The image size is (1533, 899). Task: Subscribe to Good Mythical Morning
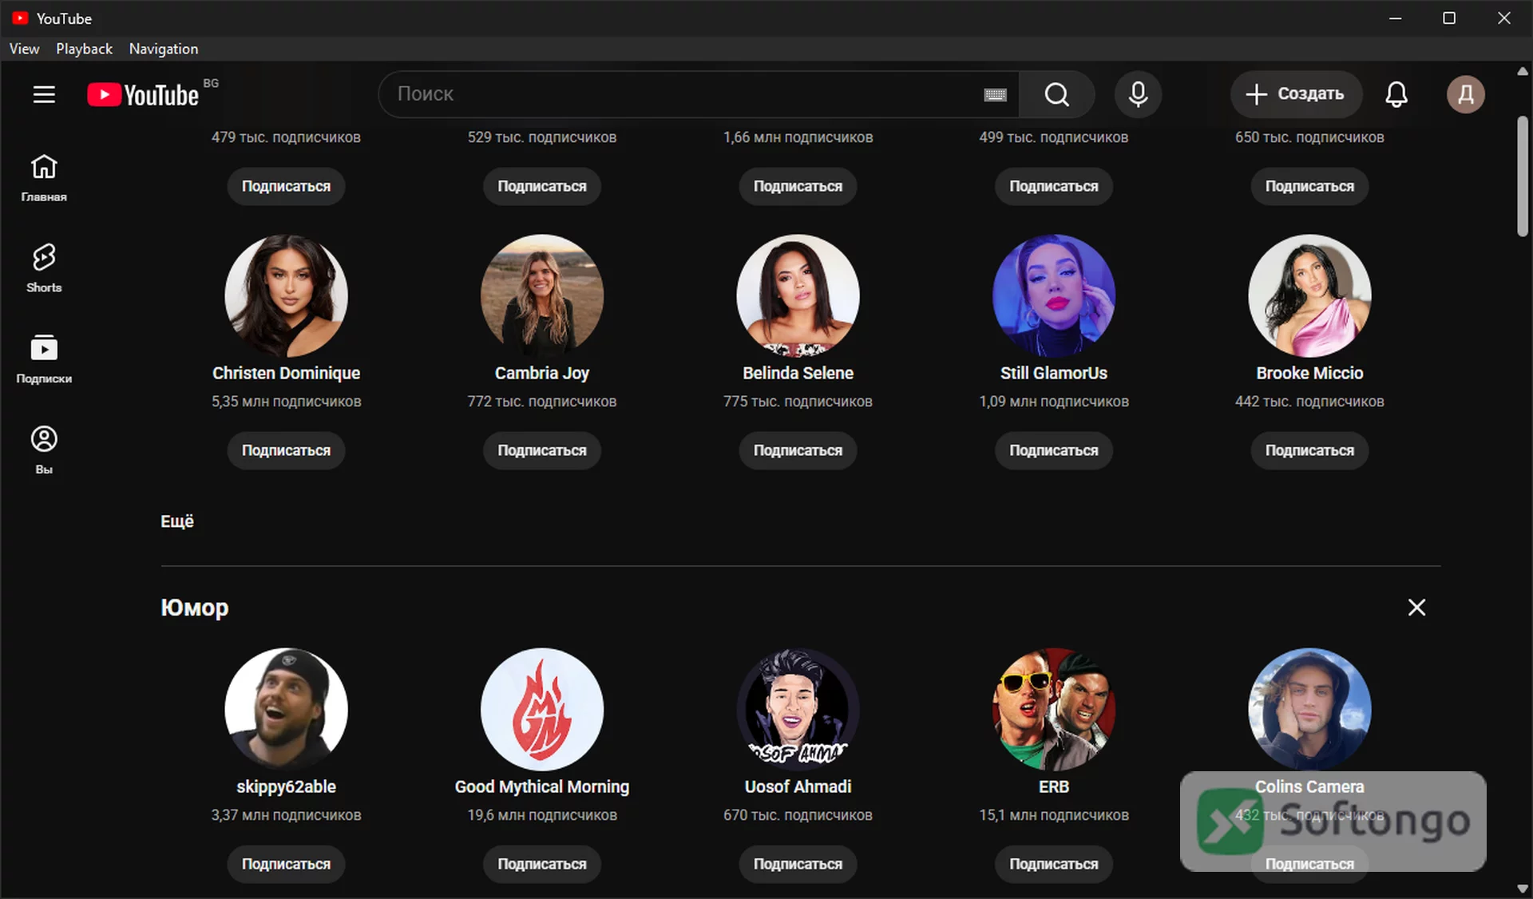542,864
